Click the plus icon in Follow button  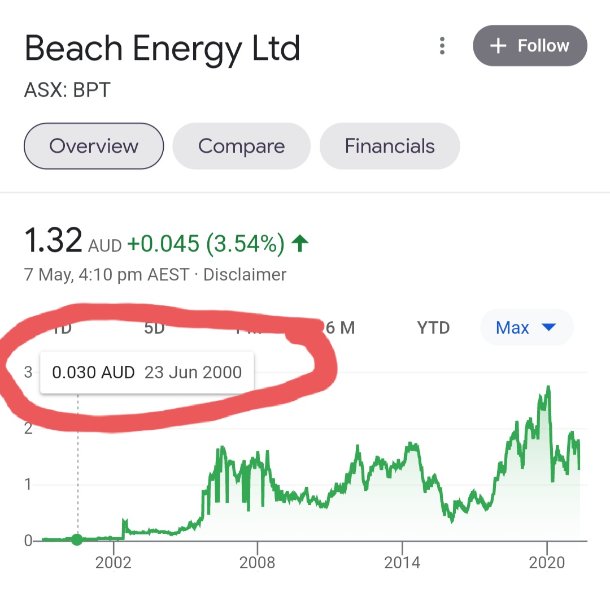coord(498,46)
